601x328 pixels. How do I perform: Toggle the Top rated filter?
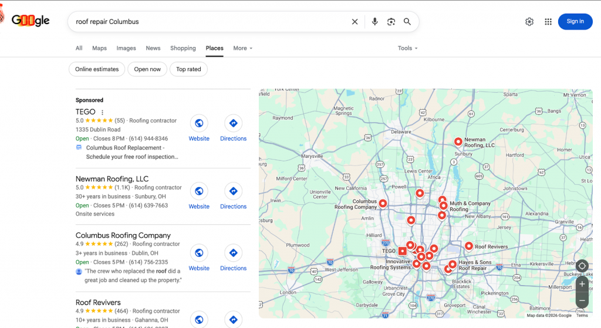click(188, 69)
